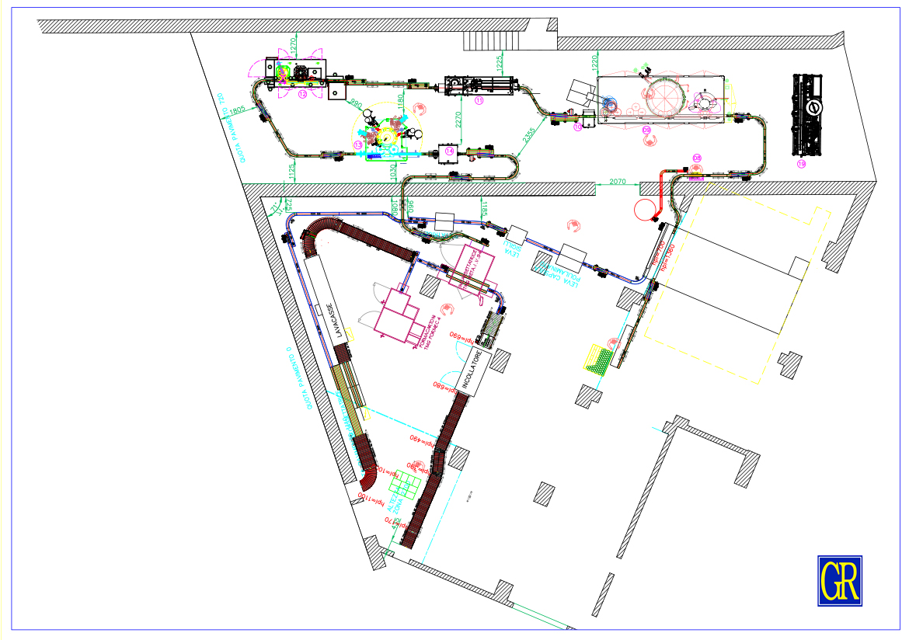Click the 2070 dimension text

click(x=618, y=182)
